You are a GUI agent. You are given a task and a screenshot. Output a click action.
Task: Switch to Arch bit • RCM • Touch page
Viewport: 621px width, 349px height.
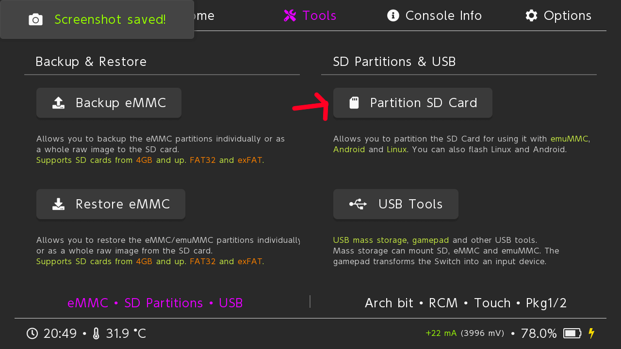(x=465, y=303)
